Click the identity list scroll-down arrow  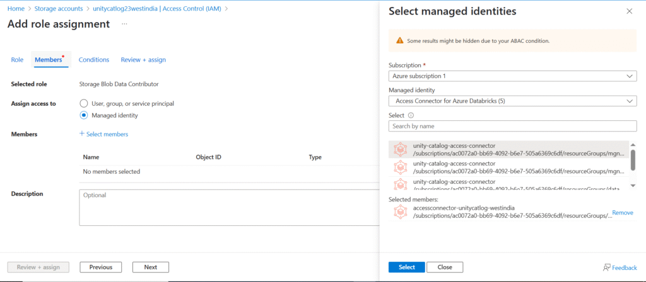633,186
